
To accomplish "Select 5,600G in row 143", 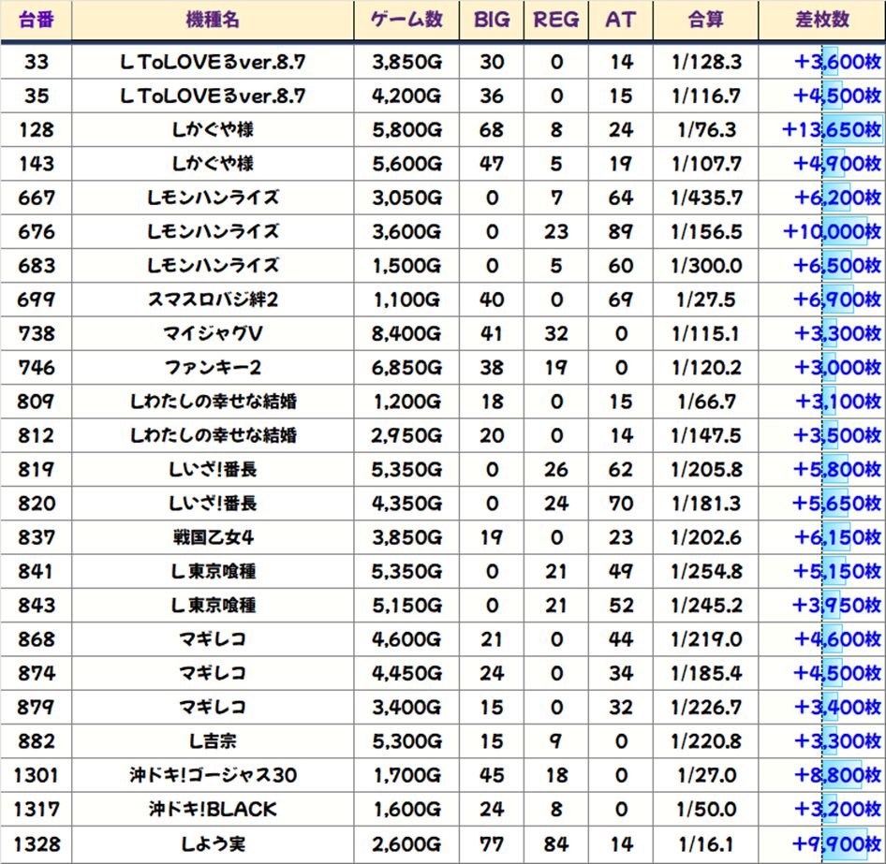I will 406,164.
